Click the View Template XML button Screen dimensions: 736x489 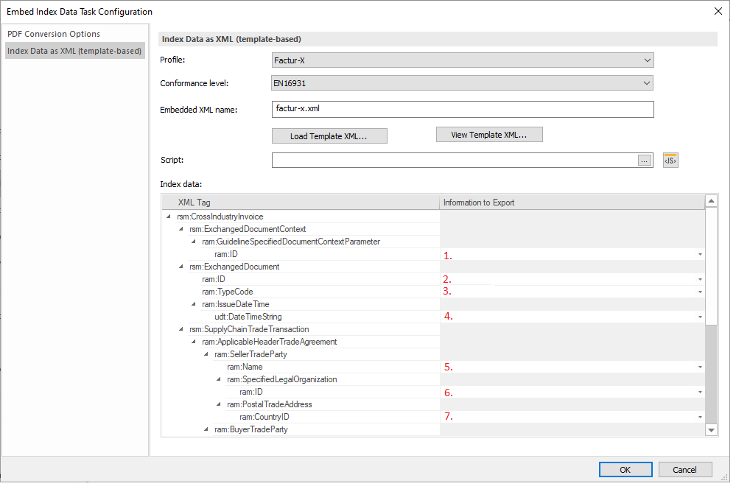pyautogui.click(x=488, y=134)
